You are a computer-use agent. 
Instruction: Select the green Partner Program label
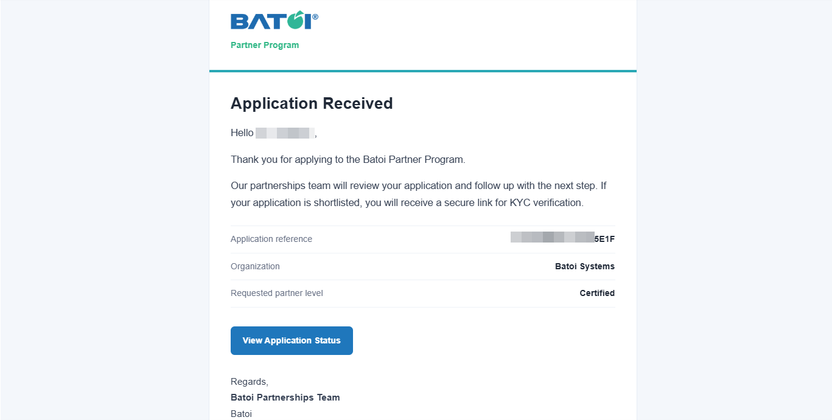coord(265,45)
